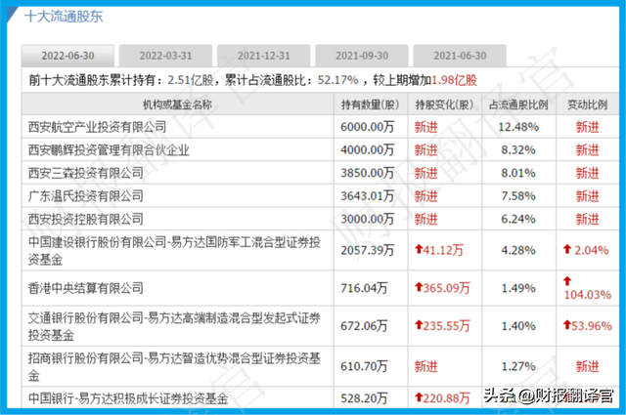The height and width of the screenshot is (415, 626).
Task: Click the 1.49% circulation ratio
Action: click(518, 288)
